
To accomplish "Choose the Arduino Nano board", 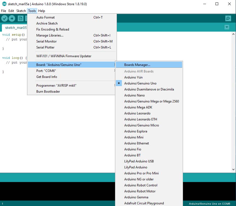I will 149,95.
